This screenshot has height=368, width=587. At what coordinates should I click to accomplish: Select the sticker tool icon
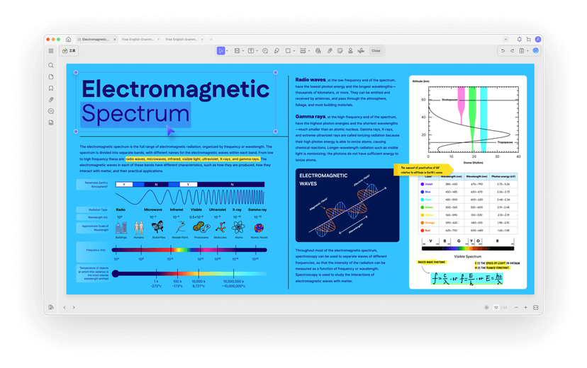340,51
